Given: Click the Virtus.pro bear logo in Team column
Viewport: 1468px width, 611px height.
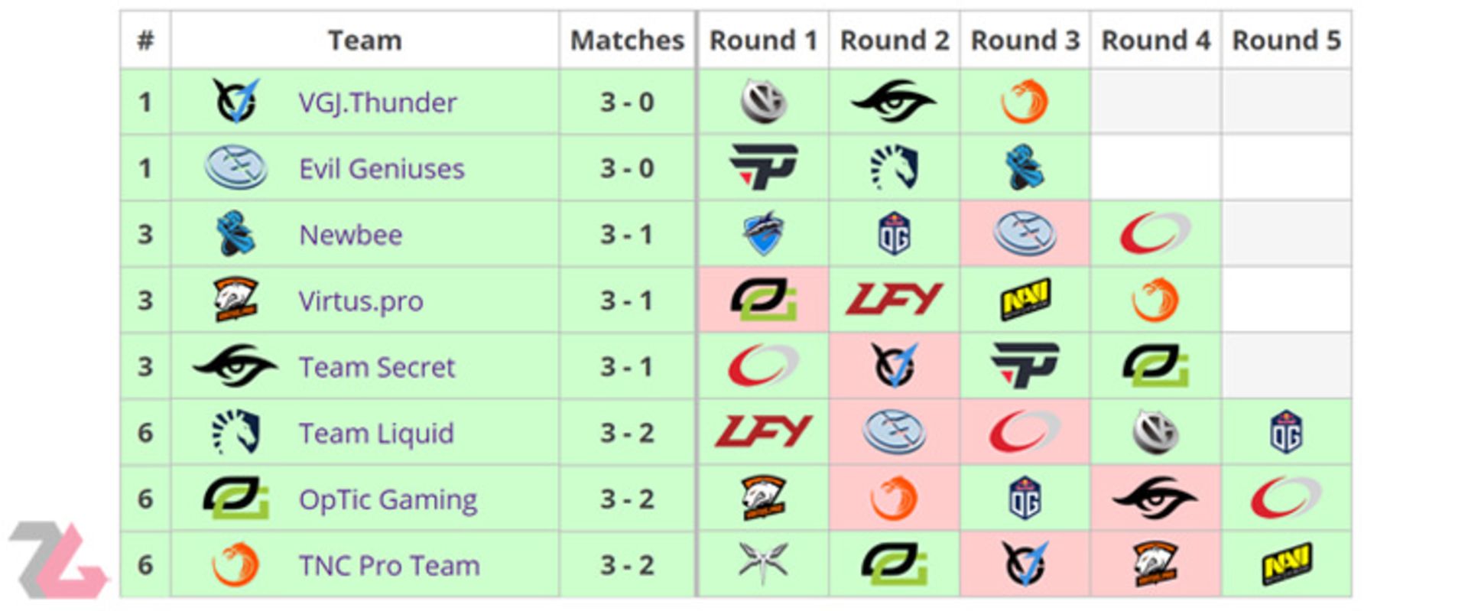Looking at the screenshot, I should [x=235, y=300].
